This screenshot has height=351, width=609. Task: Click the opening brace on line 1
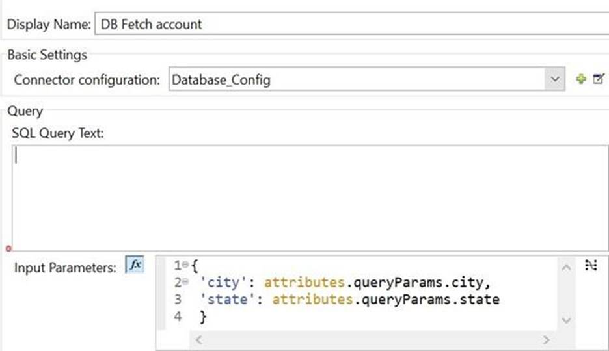coord(195,266)
